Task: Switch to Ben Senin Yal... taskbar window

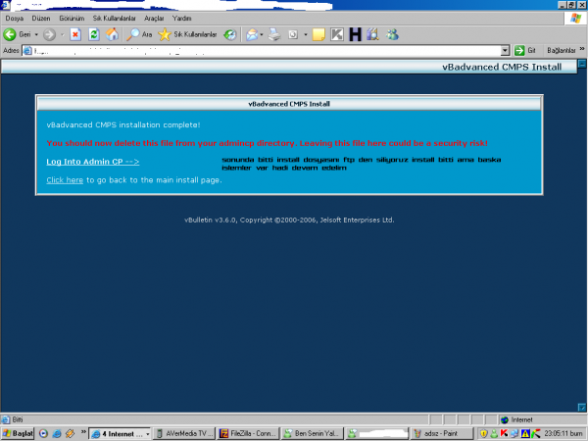Action: coord(313,433)
